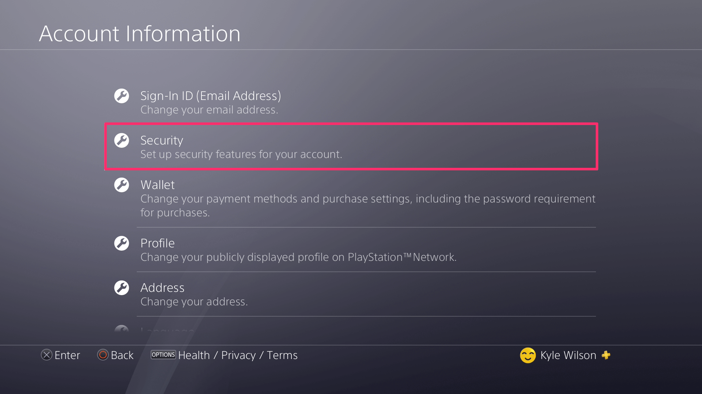Click the Back label
Screen dimensions: 702x394
122,355
